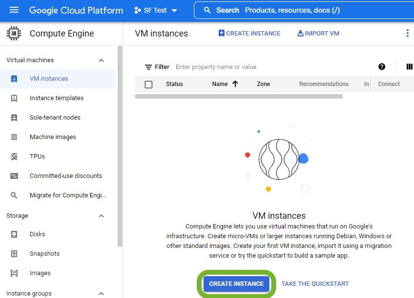Open column display options icon

coord(409,67)
